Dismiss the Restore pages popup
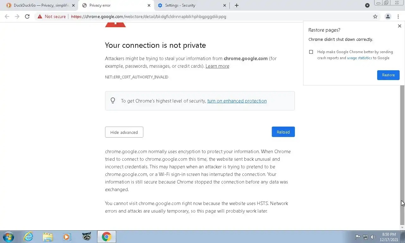Image resolution: width=405 pixels, height=243 pixels. (x=399, y=26)
